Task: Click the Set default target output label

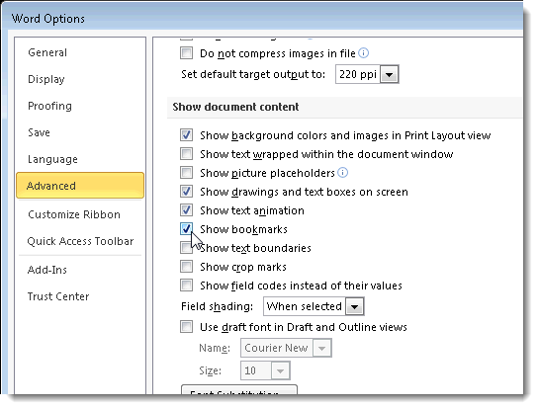Action: [x=253, y=74]
